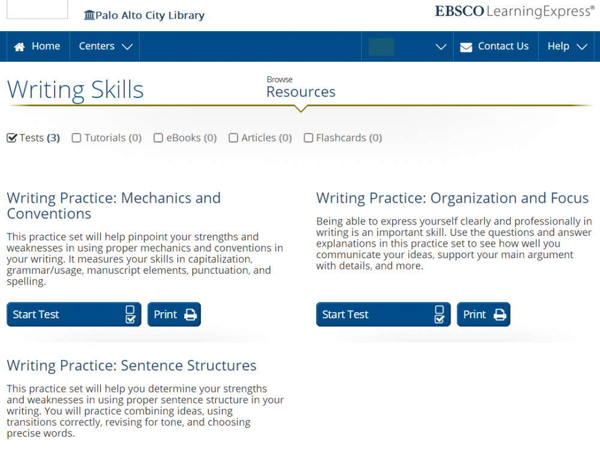Click printer icon for Mechanics and Conventions
The image size is (600, 449).
tap(191, 315)
